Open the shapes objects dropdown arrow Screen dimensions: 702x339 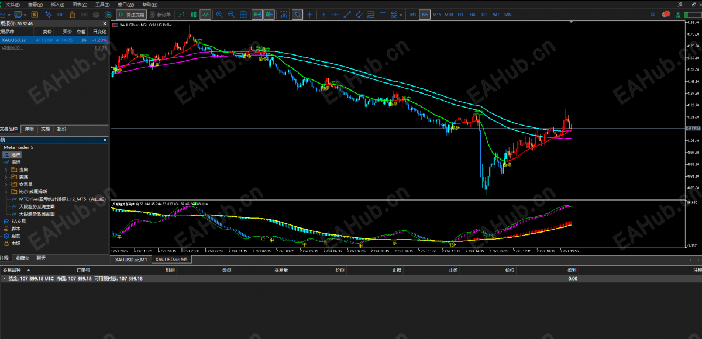click(x=401, y=14)
